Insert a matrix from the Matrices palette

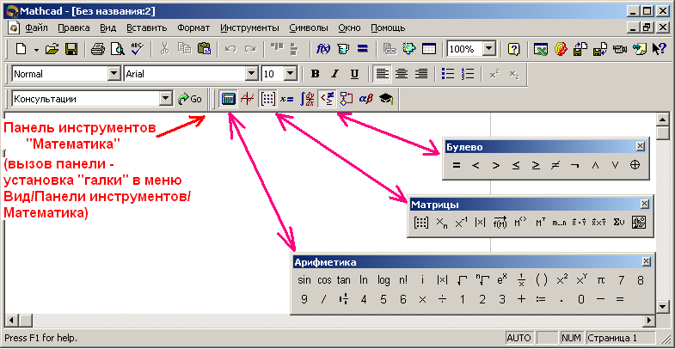tap(420, 223)
